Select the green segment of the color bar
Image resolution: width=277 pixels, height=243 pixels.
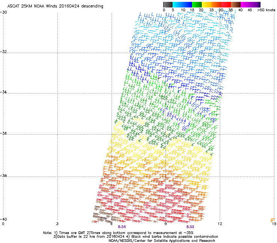click(x=197, y=4)
